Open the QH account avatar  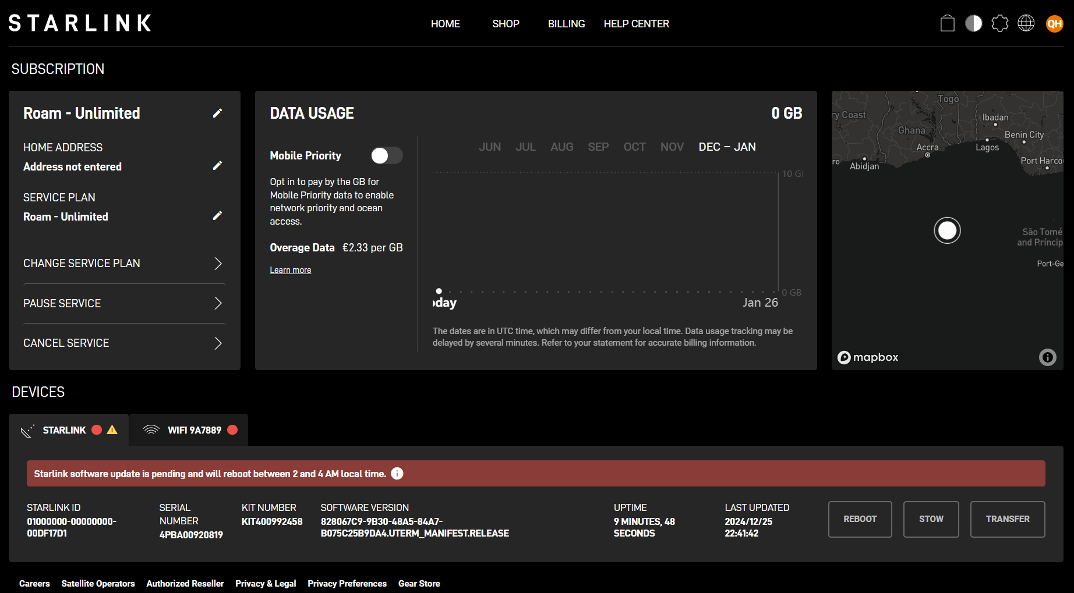pos(1055,23)
